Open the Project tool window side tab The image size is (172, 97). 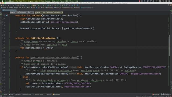(1, 12)
